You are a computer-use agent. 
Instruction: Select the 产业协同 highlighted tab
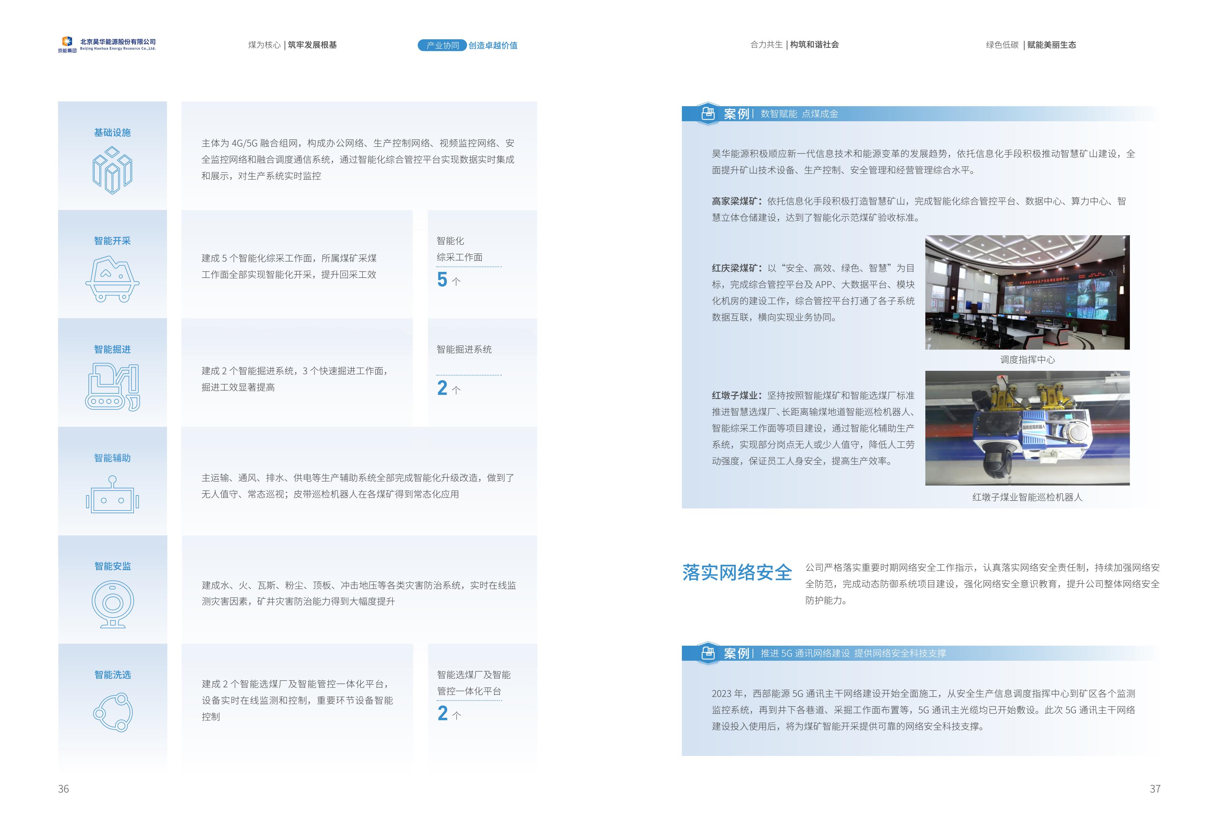(x=442, y=46)
